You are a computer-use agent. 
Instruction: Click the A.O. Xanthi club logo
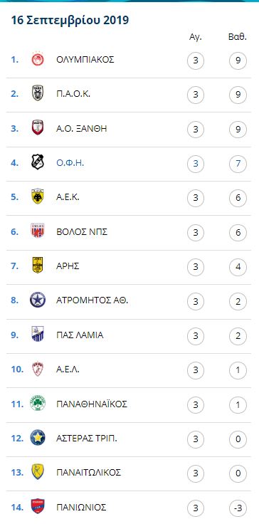coord(38,129)
